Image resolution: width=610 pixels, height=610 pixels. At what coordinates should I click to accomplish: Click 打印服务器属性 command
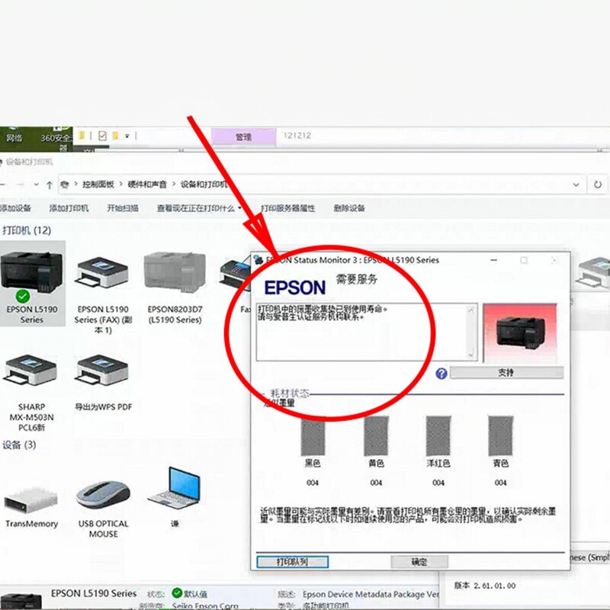tap(288, 208)
